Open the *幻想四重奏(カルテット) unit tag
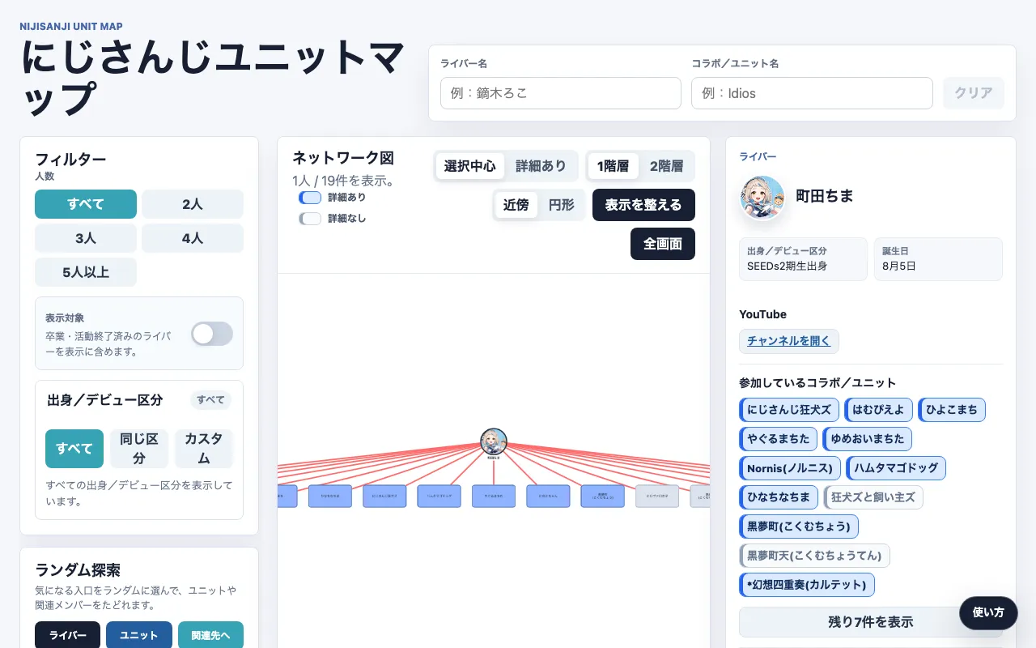 (807, 585)
